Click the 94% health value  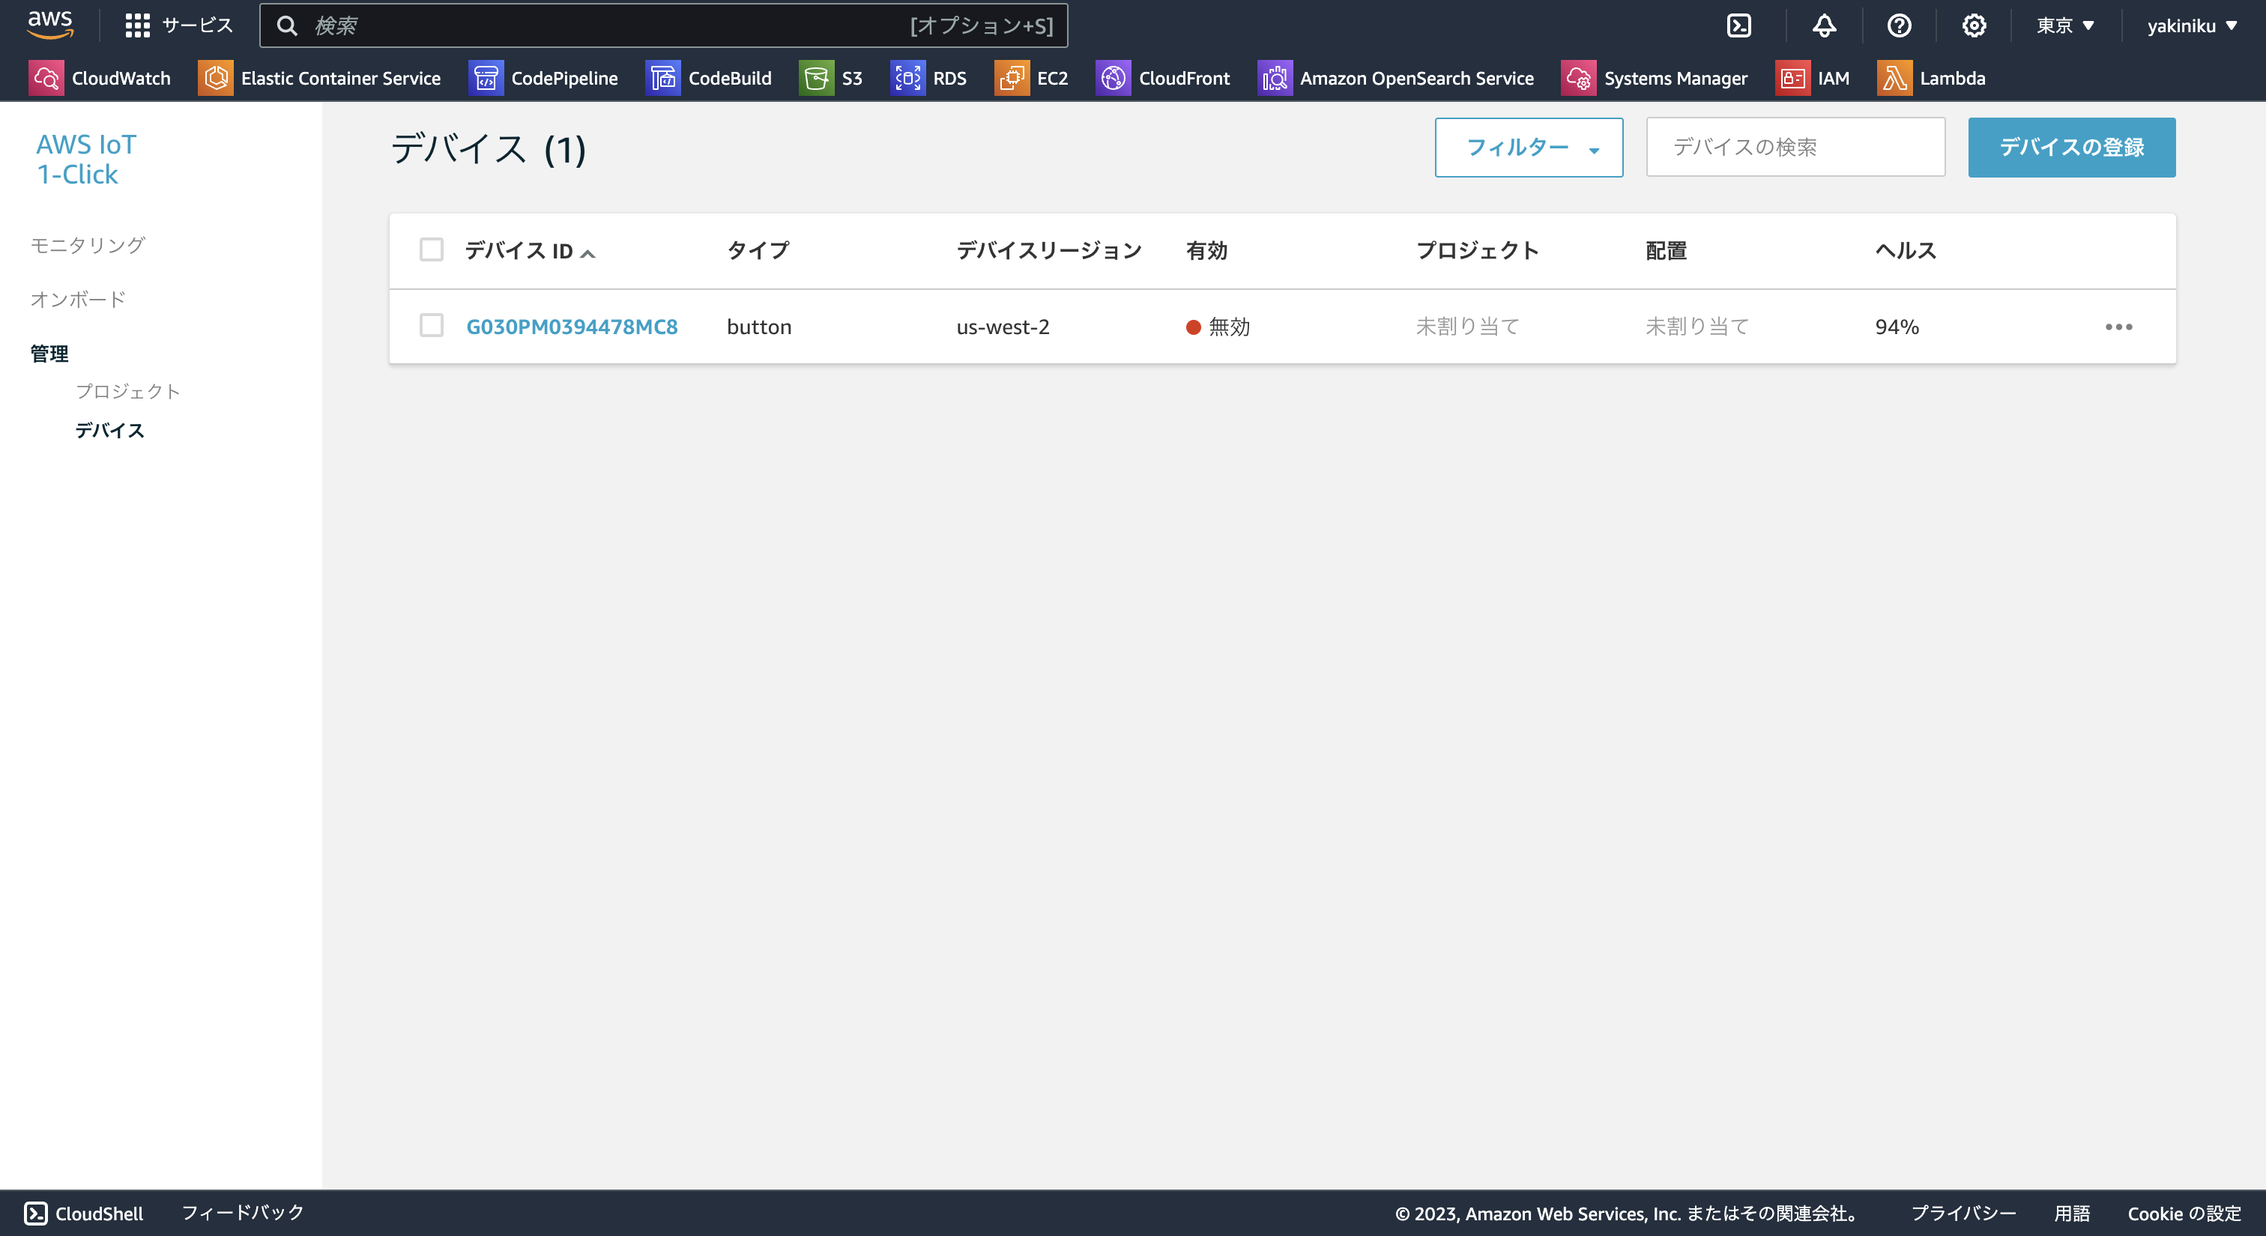(x=1897, y=327)
